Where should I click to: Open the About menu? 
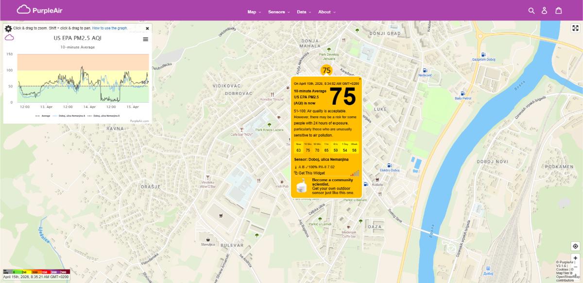coord(326,12)
